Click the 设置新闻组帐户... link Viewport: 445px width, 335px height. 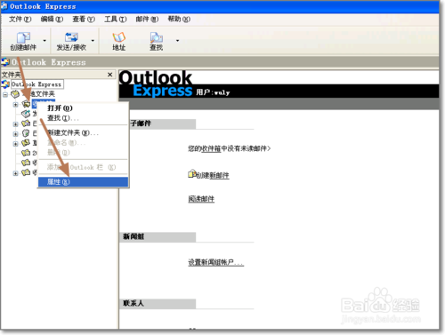coord(216,262)
